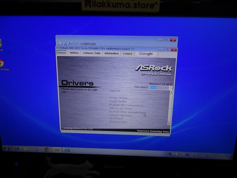Minimize the ASRock support CD window

161,50
